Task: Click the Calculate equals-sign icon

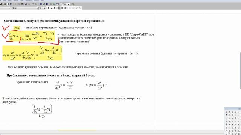Action: pyautogui.click(x=47, y=4)
